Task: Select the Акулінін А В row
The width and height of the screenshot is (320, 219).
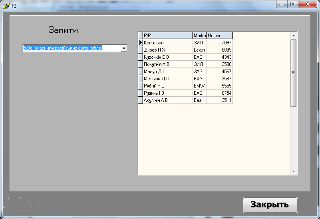Action: pos(167,100)
